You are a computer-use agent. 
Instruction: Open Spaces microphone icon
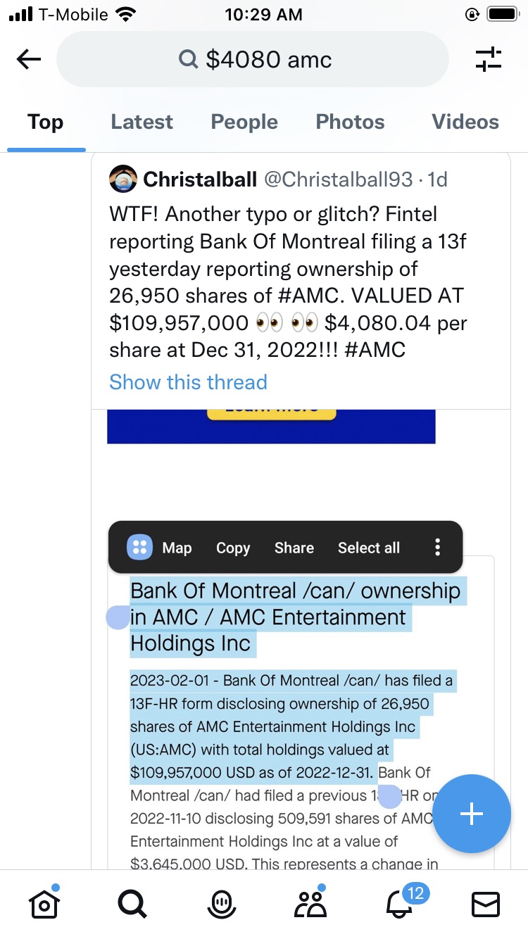click(x=222, y=904)
